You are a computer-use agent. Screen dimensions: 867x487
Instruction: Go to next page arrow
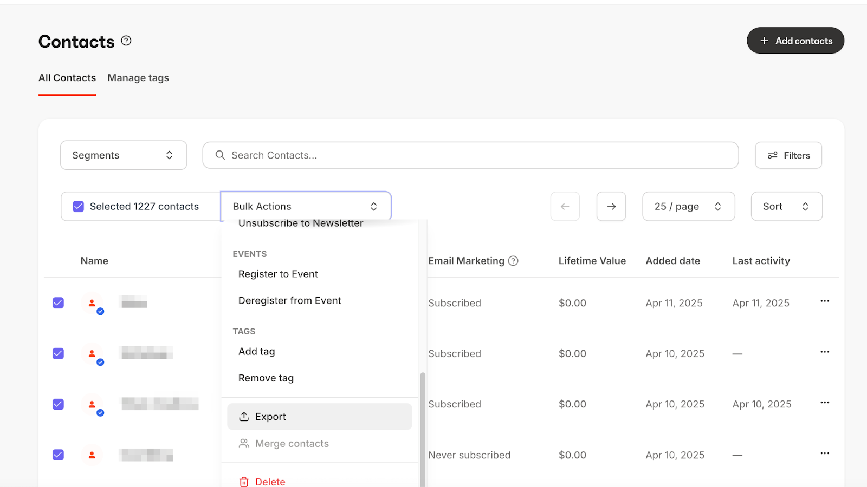(x=611, y=206)
